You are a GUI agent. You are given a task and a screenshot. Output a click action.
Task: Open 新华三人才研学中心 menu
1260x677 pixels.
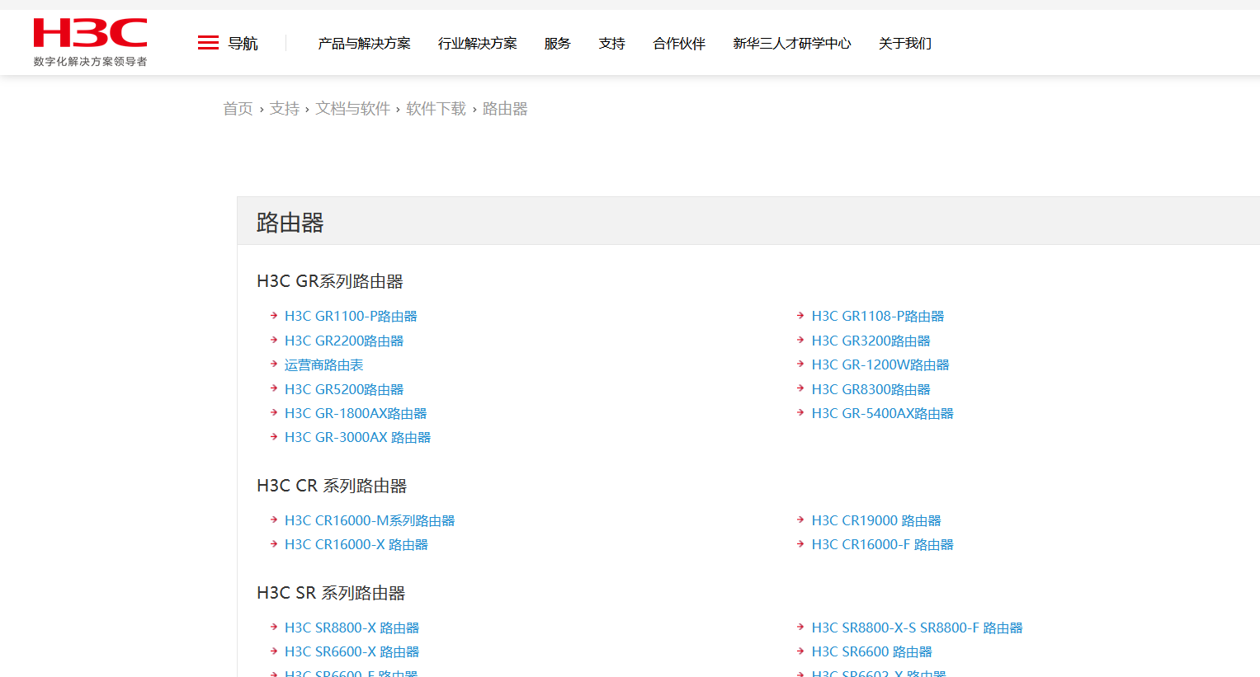tap(791, 44)
